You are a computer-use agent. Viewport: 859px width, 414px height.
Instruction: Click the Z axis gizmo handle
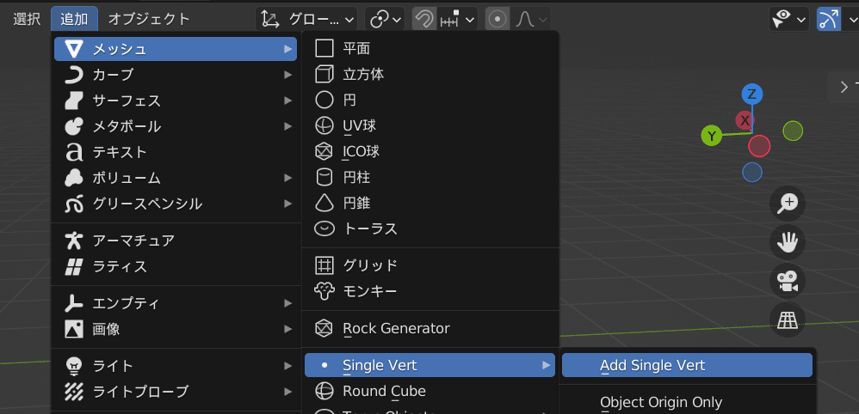[751, 94]
